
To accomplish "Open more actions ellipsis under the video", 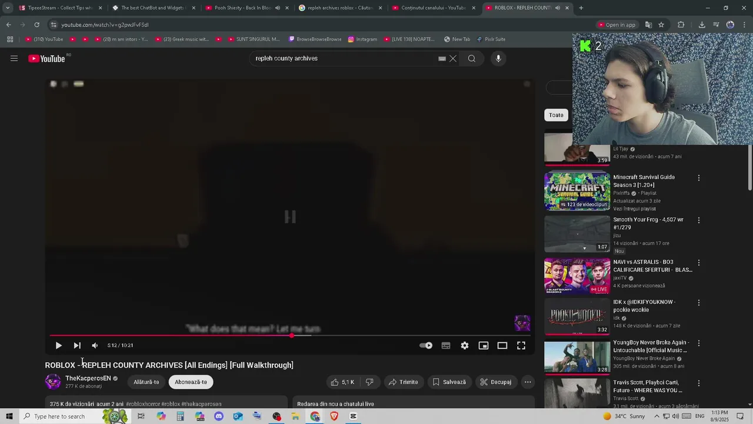I will point(528,382).
